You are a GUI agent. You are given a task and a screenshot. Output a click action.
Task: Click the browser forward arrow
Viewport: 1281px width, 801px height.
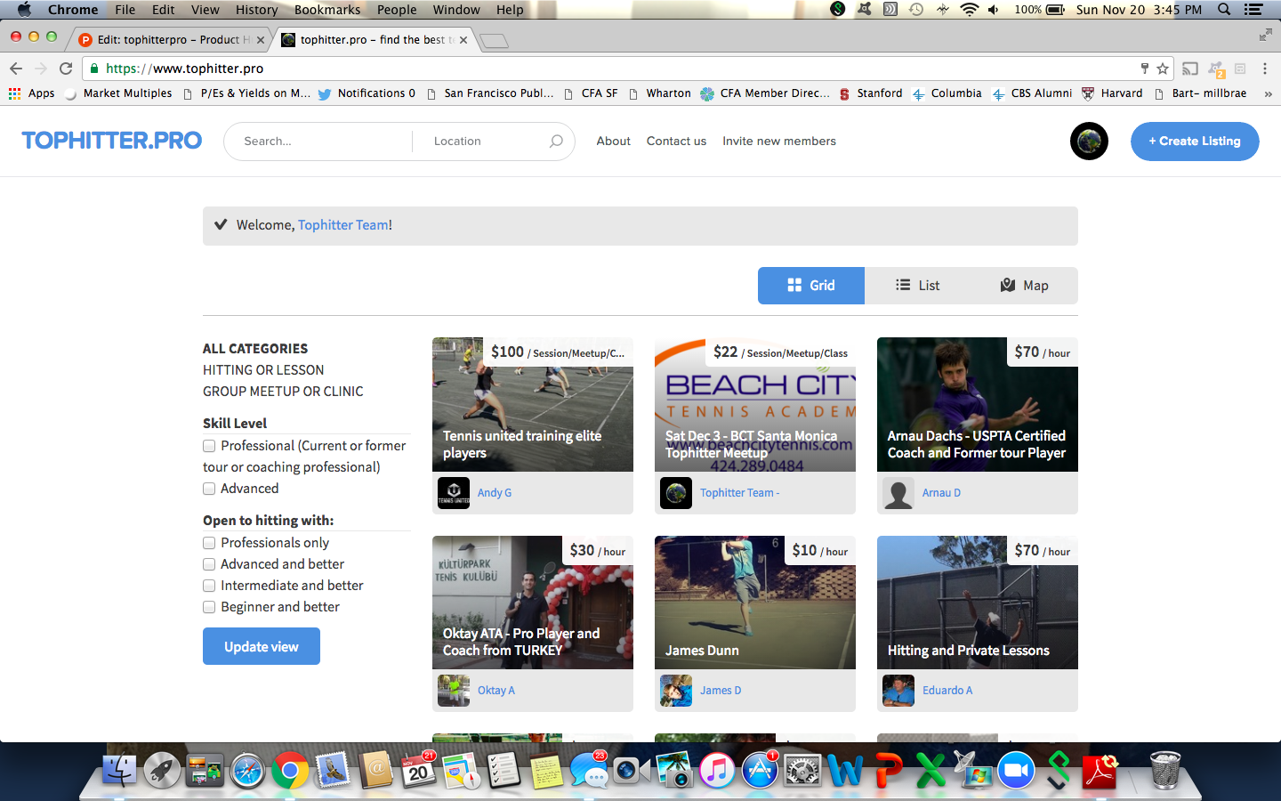pos(41,69)
